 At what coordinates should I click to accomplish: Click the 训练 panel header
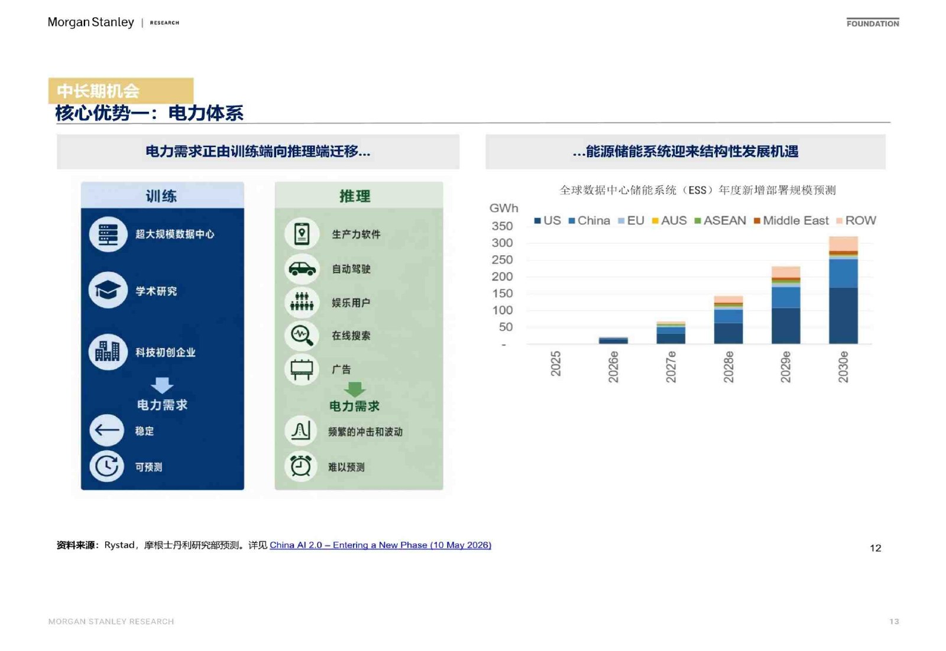point(163,196)
